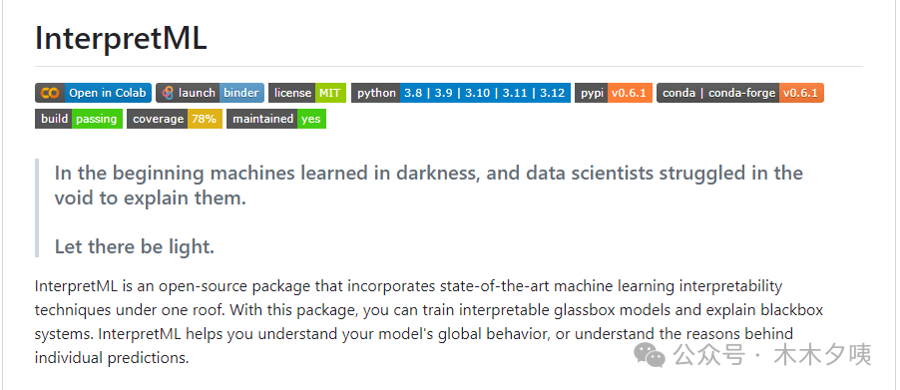Select the license MIT badge

[x=307, y=93]
